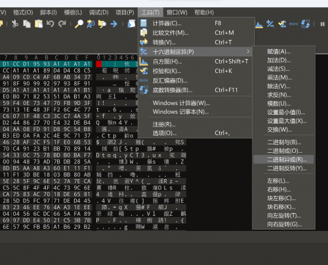Select 设置最小值(I)... in submenu
The width and height of the screenshot is (328, 265).
pos(283,112)
